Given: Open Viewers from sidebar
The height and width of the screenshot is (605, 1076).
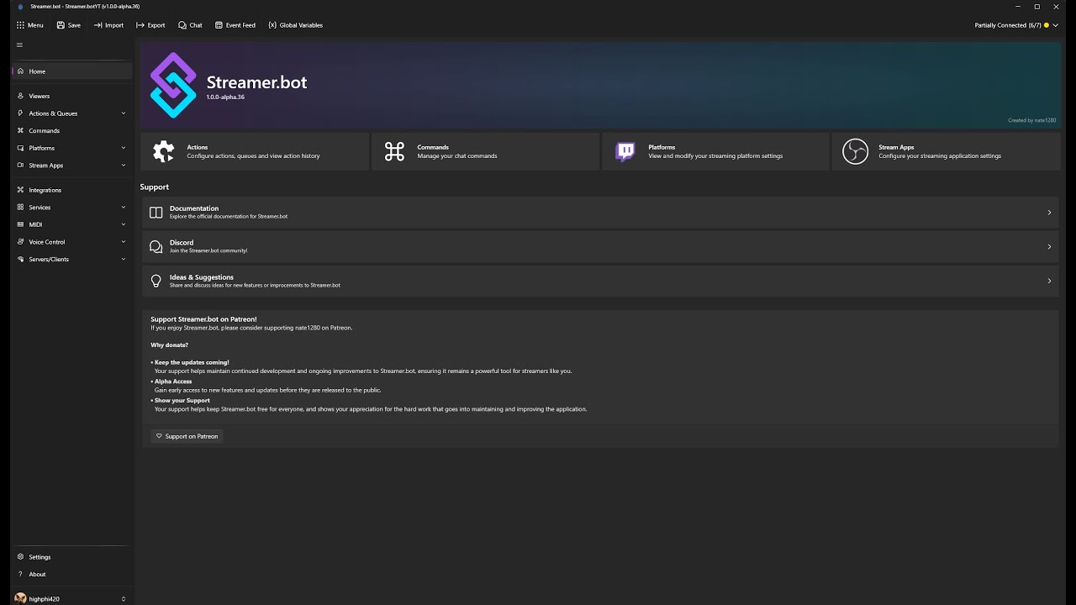Looking at the screenshot, I should point(39,96).
